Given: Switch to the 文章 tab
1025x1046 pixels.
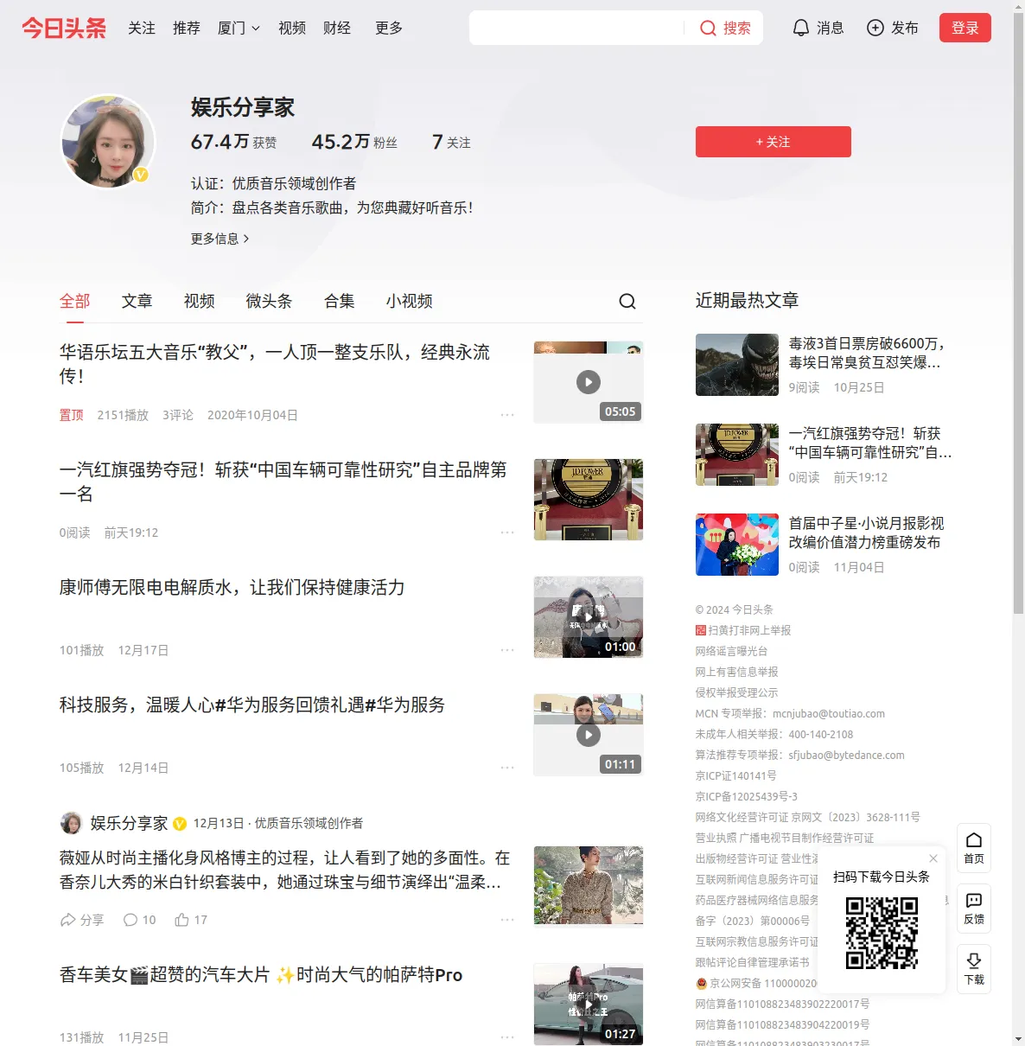Looking at the screenshot, I should pyautogui.click(x=137, y=301).
